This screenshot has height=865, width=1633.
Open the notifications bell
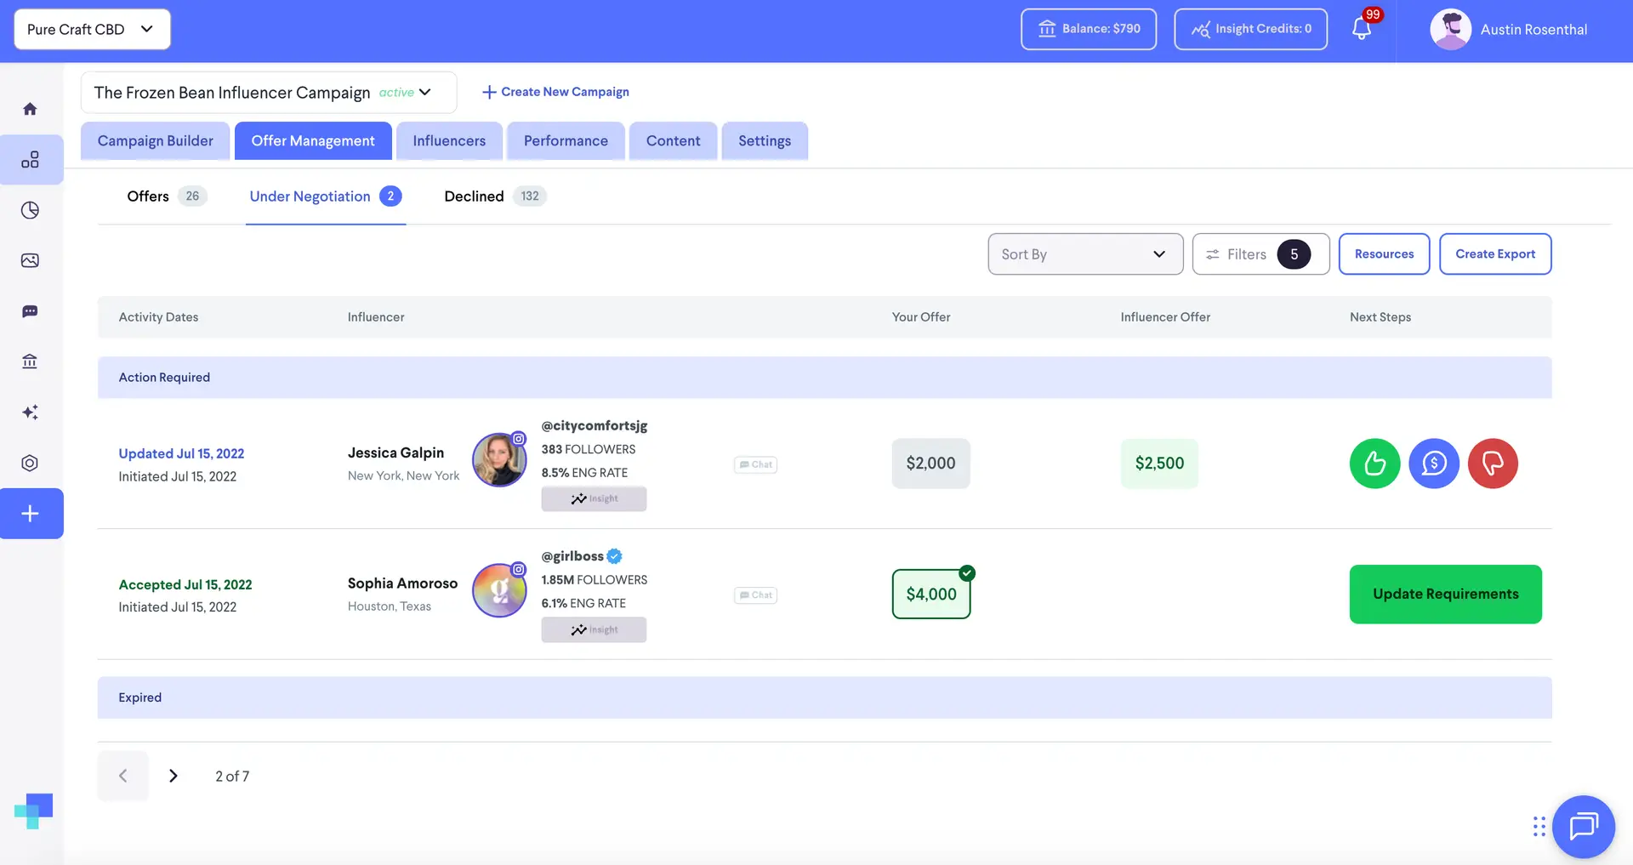pos(1361,28)
